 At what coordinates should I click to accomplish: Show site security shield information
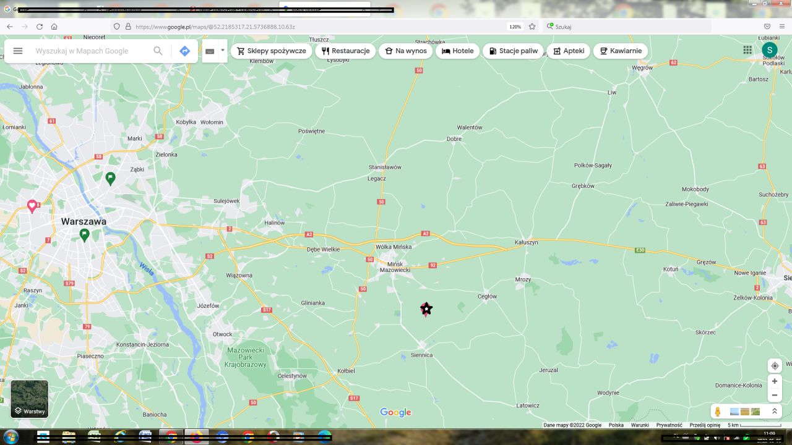click(x=116, y=27)
